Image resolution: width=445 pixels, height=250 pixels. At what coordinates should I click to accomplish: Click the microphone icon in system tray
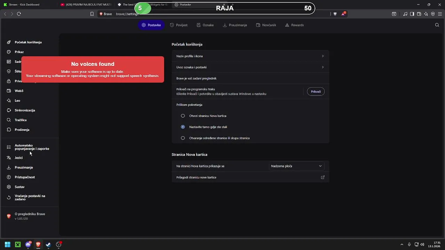tap(409, 244)
